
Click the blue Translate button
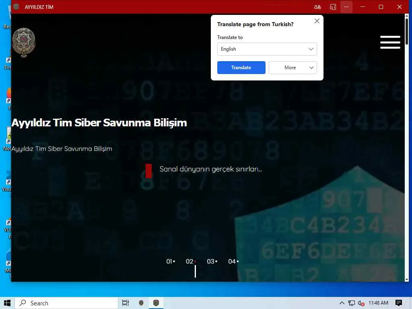(241, 68)
